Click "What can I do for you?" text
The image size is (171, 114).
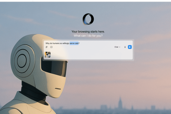(88, 36)
